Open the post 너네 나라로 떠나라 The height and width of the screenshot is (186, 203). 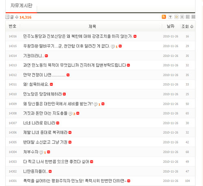[x=39, y=123]
